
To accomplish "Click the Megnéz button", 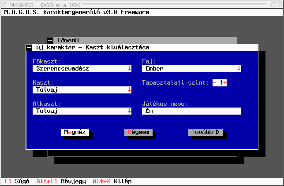I will point(75,132).
